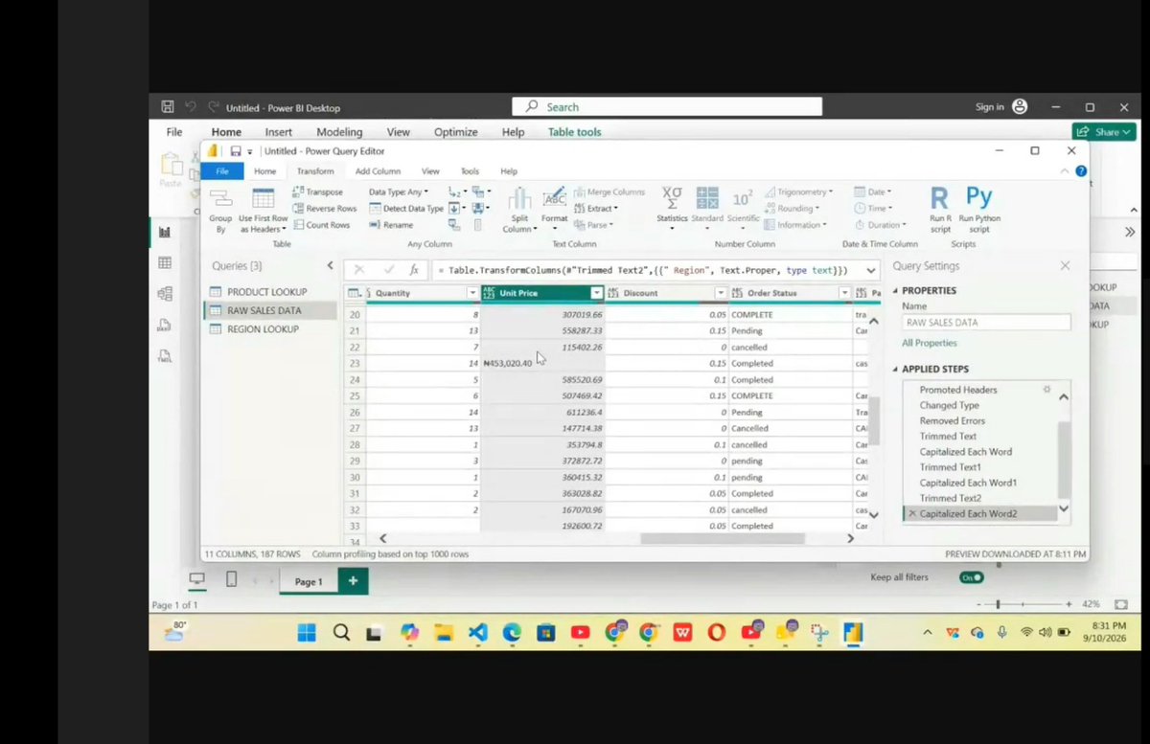Viewport: 1150px width, 744px height.
Task: Open the Date dropdown
Action: click(x=872, y=192)
